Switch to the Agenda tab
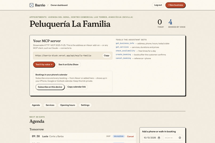This screenshot has height=143, width=215. tap(36, 105)
